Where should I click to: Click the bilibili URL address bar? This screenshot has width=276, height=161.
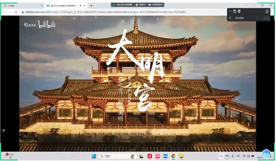pos(115,12)
